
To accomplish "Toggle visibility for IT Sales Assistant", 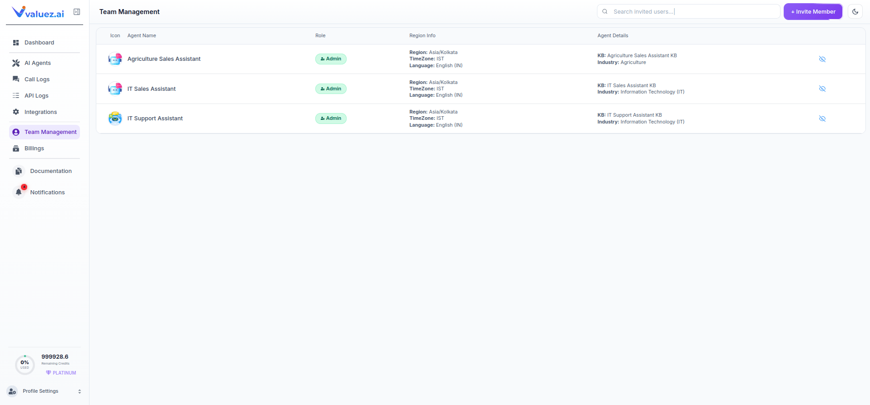I will (x=822, y=89).
